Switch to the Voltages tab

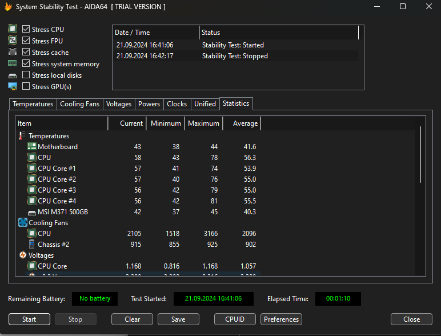coord(119,104)
